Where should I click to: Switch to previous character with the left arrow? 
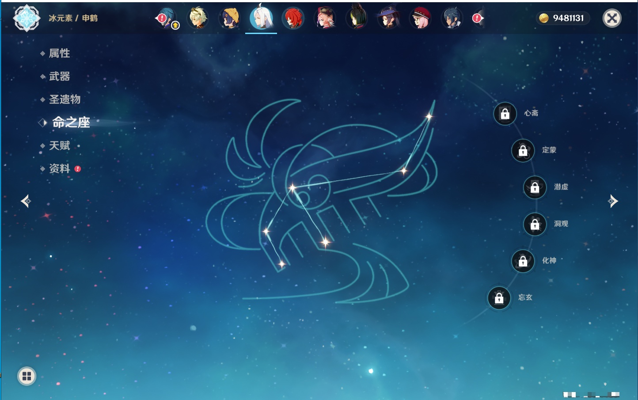(x=26, y=201)
